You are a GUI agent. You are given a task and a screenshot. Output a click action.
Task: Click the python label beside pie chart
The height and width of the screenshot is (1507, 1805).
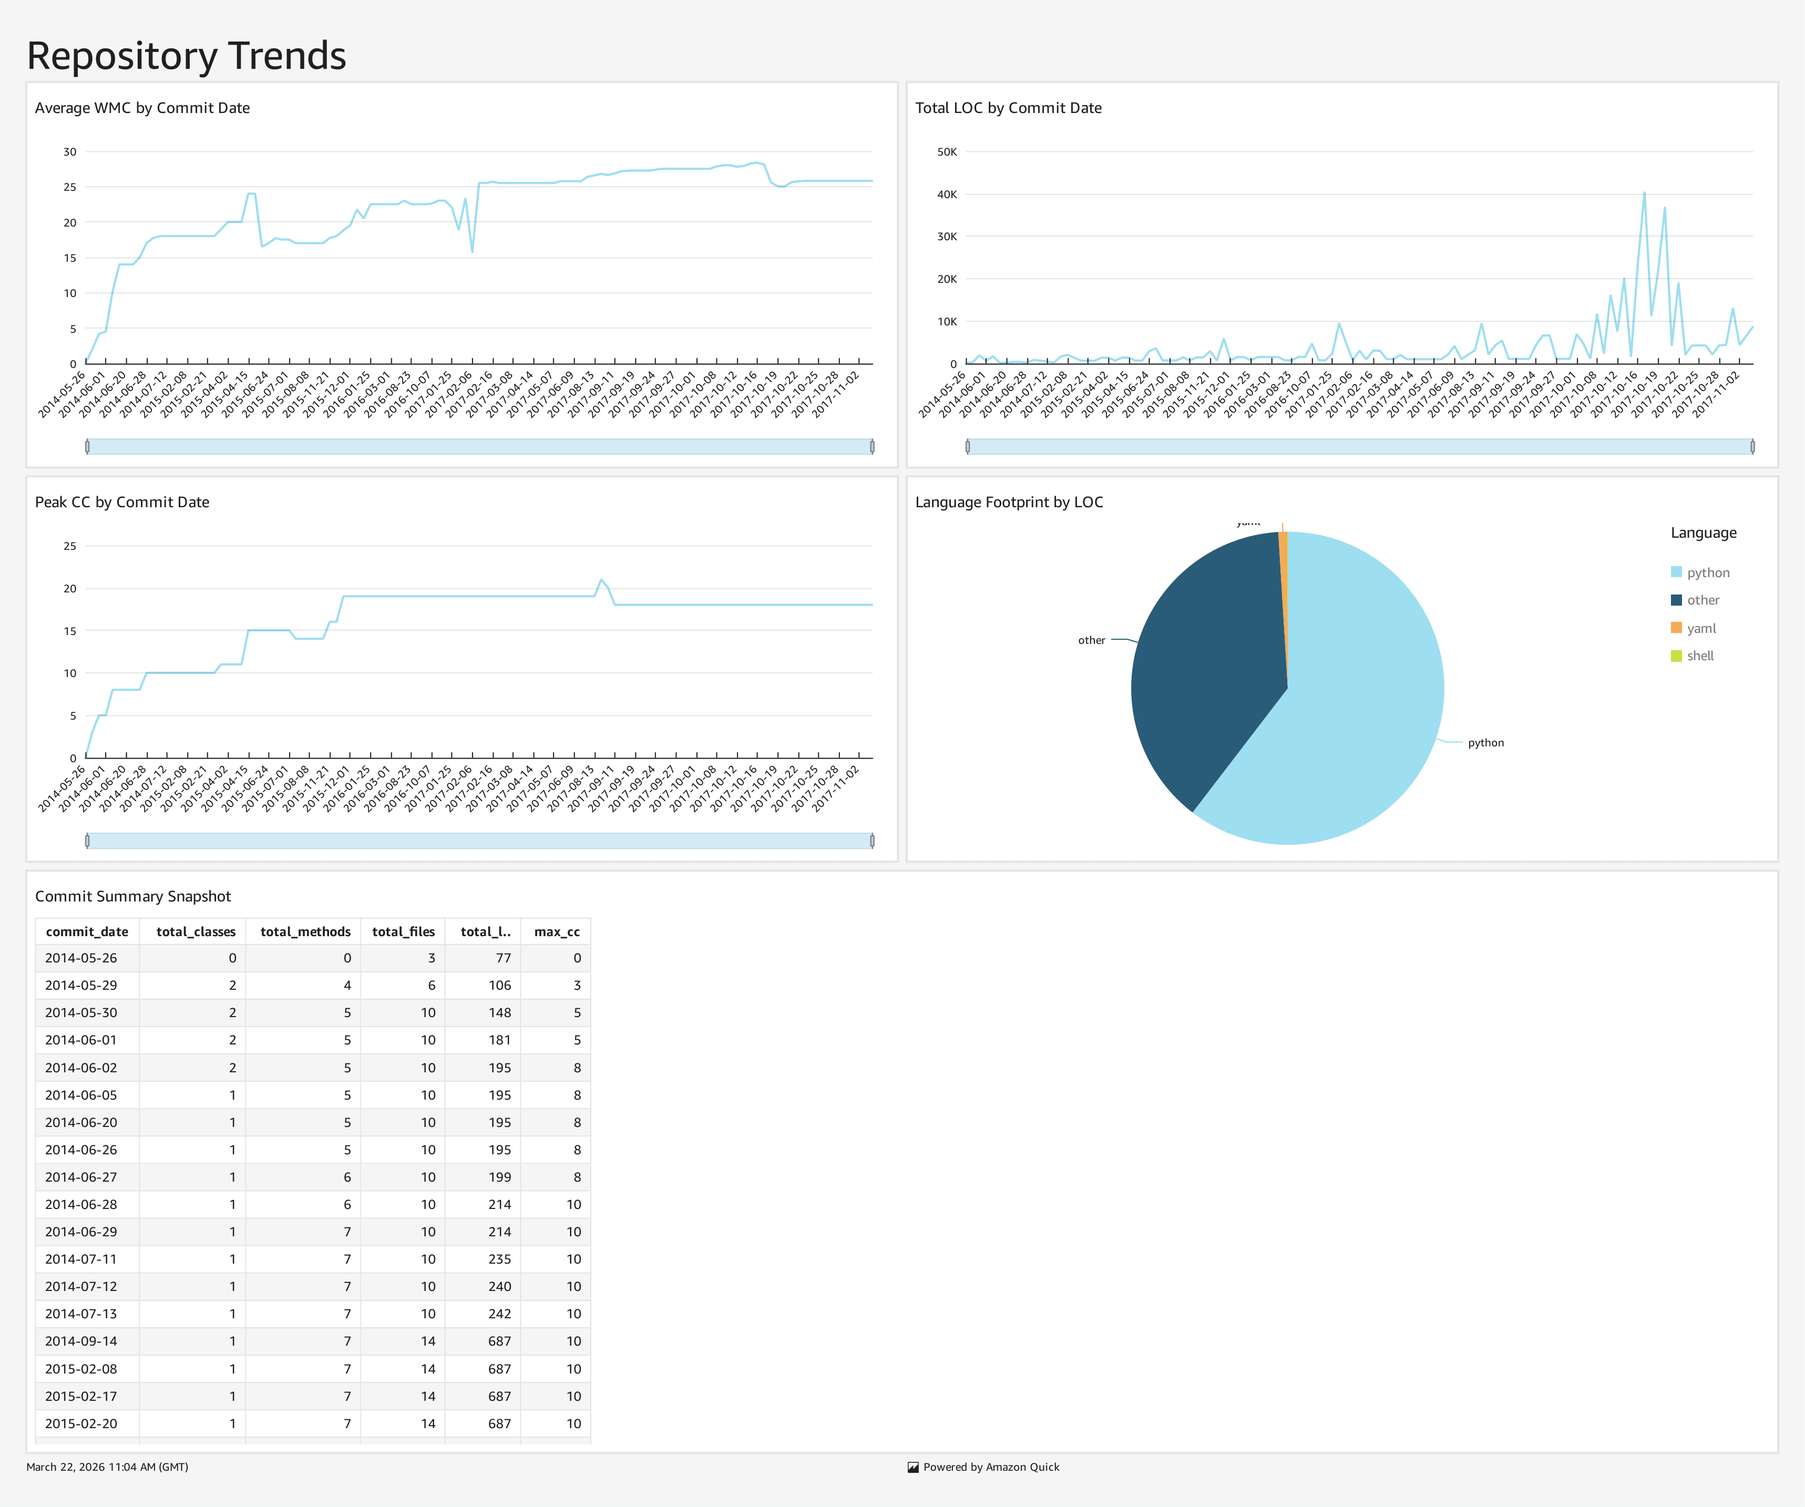[1485, 743]
